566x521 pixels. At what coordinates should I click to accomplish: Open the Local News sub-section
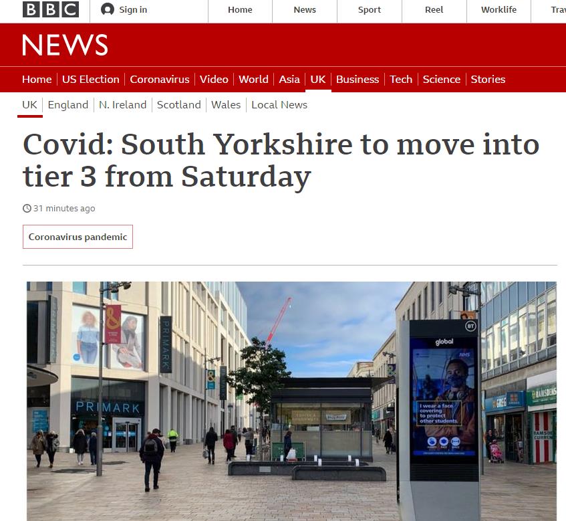[279, 105]
